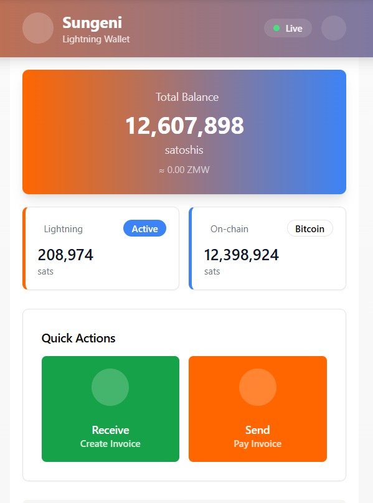The image size is (373, 503).
Task: Click the Lightning balance 208,974
Action: tap(65, 255)
